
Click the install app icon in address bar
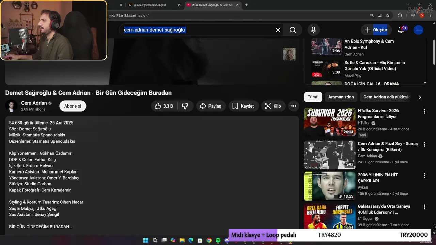point(380,15)
